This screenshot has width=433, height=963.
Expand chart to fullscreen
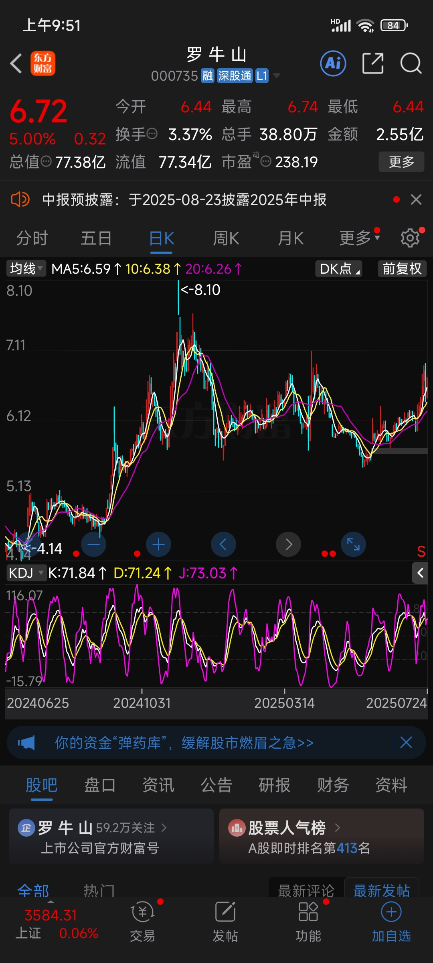point(353,544)
